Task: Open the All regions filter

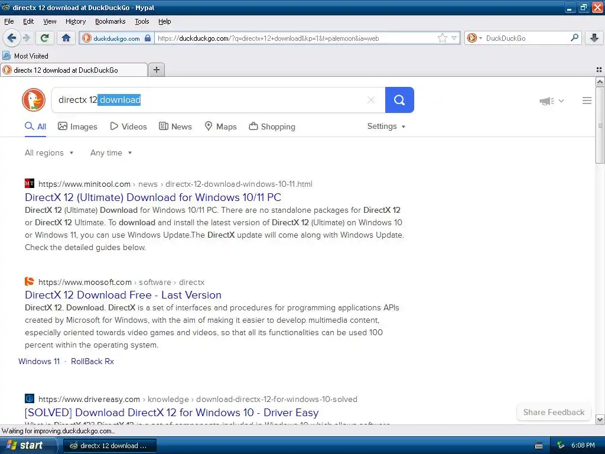Action: pos(49,153)
